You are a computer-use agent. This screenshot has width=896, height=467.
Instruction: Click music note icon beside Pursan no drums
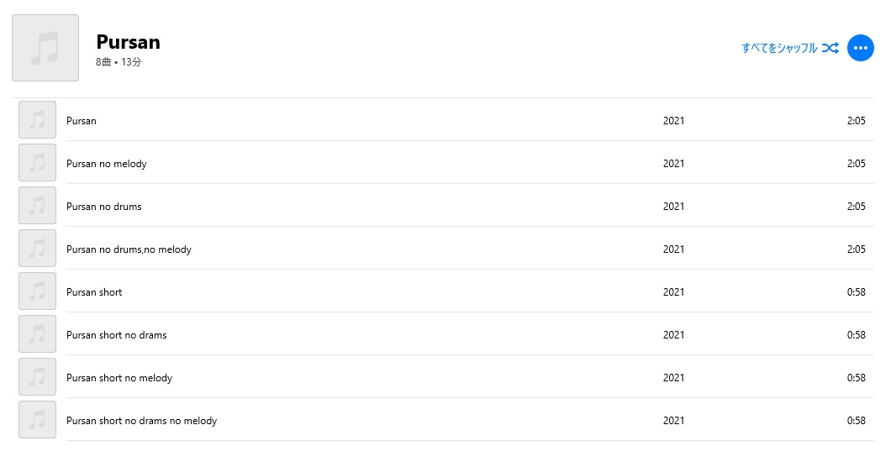(37, 206)
